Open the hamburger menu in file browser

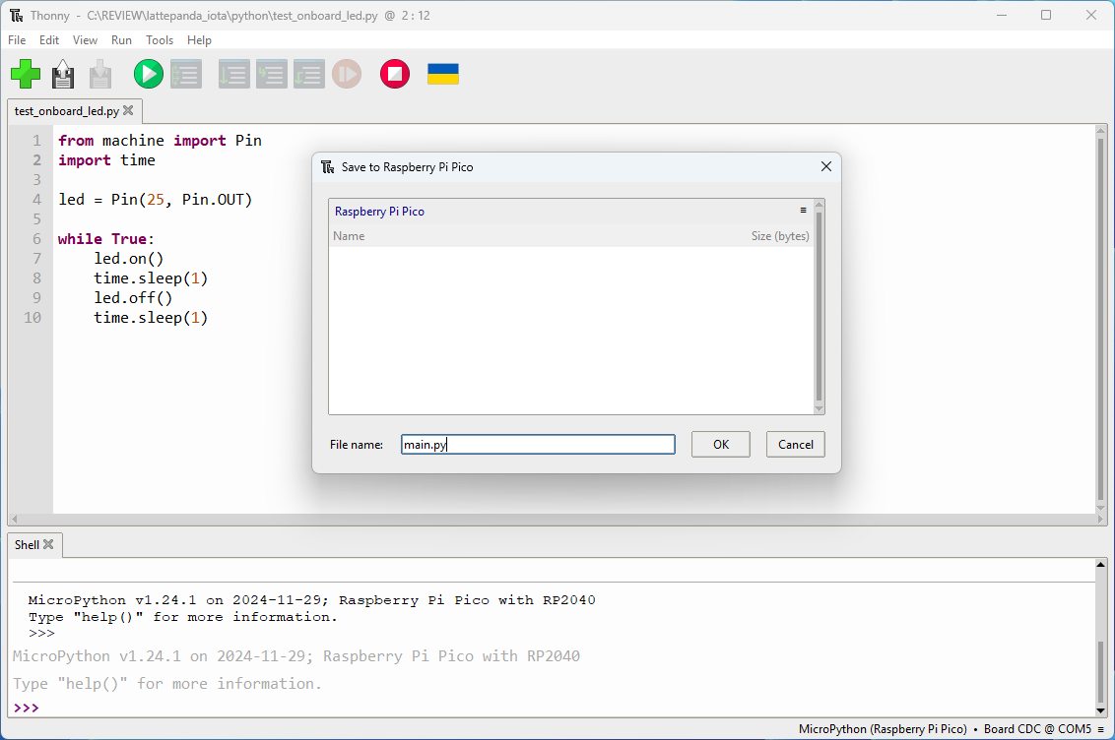(803, 211)
